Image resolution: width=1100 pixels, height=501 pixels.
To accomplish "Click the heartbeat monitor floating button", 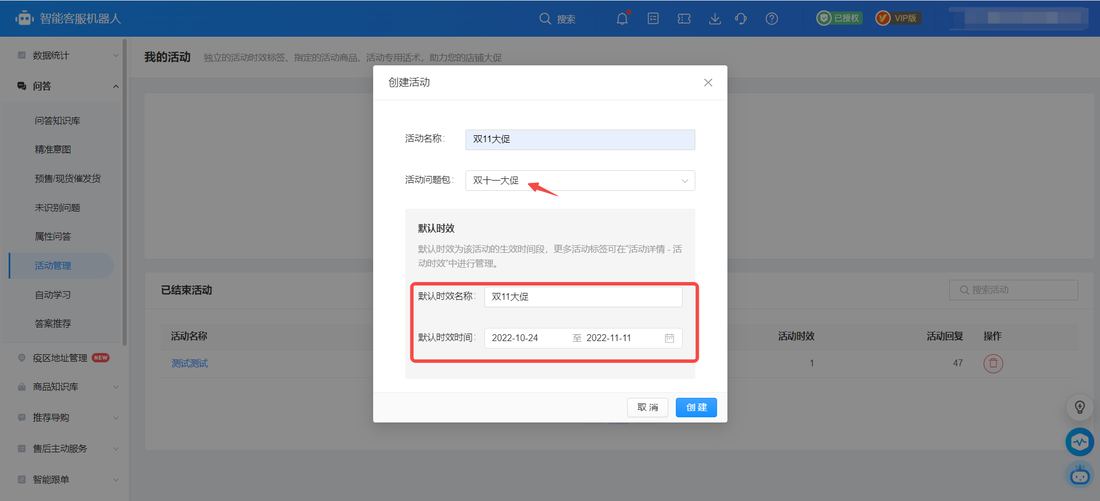I will (x=1079, y=442).
